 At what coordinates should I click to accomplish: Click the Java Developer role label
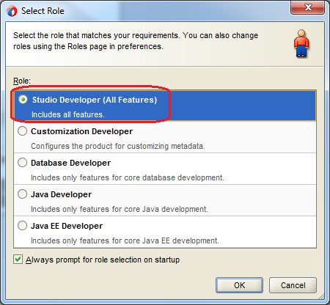click(x=61, y=194)
